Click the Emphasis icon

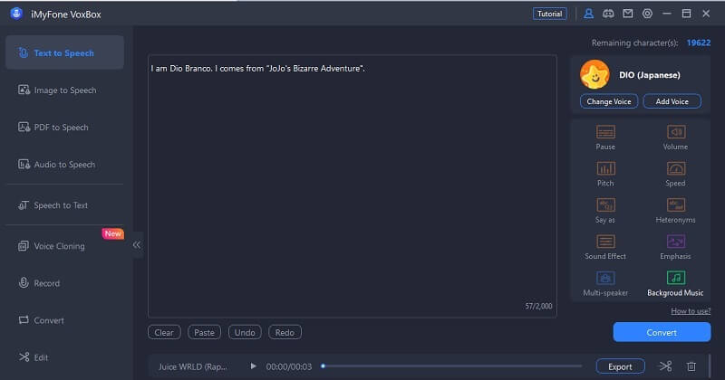click(x=675, y=242)
